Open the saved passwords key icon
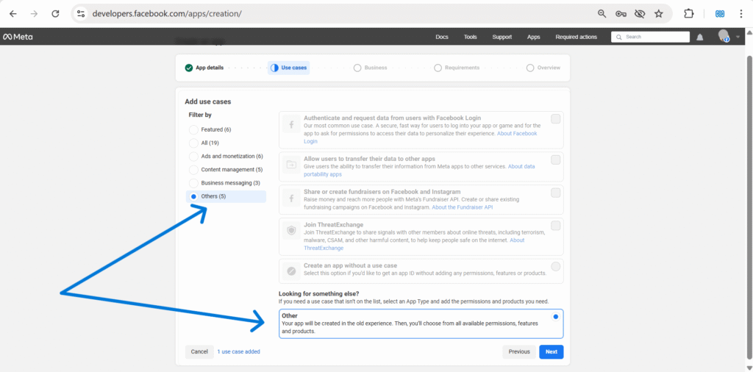Viewport: 753px width, 372px height. [621, 13]
